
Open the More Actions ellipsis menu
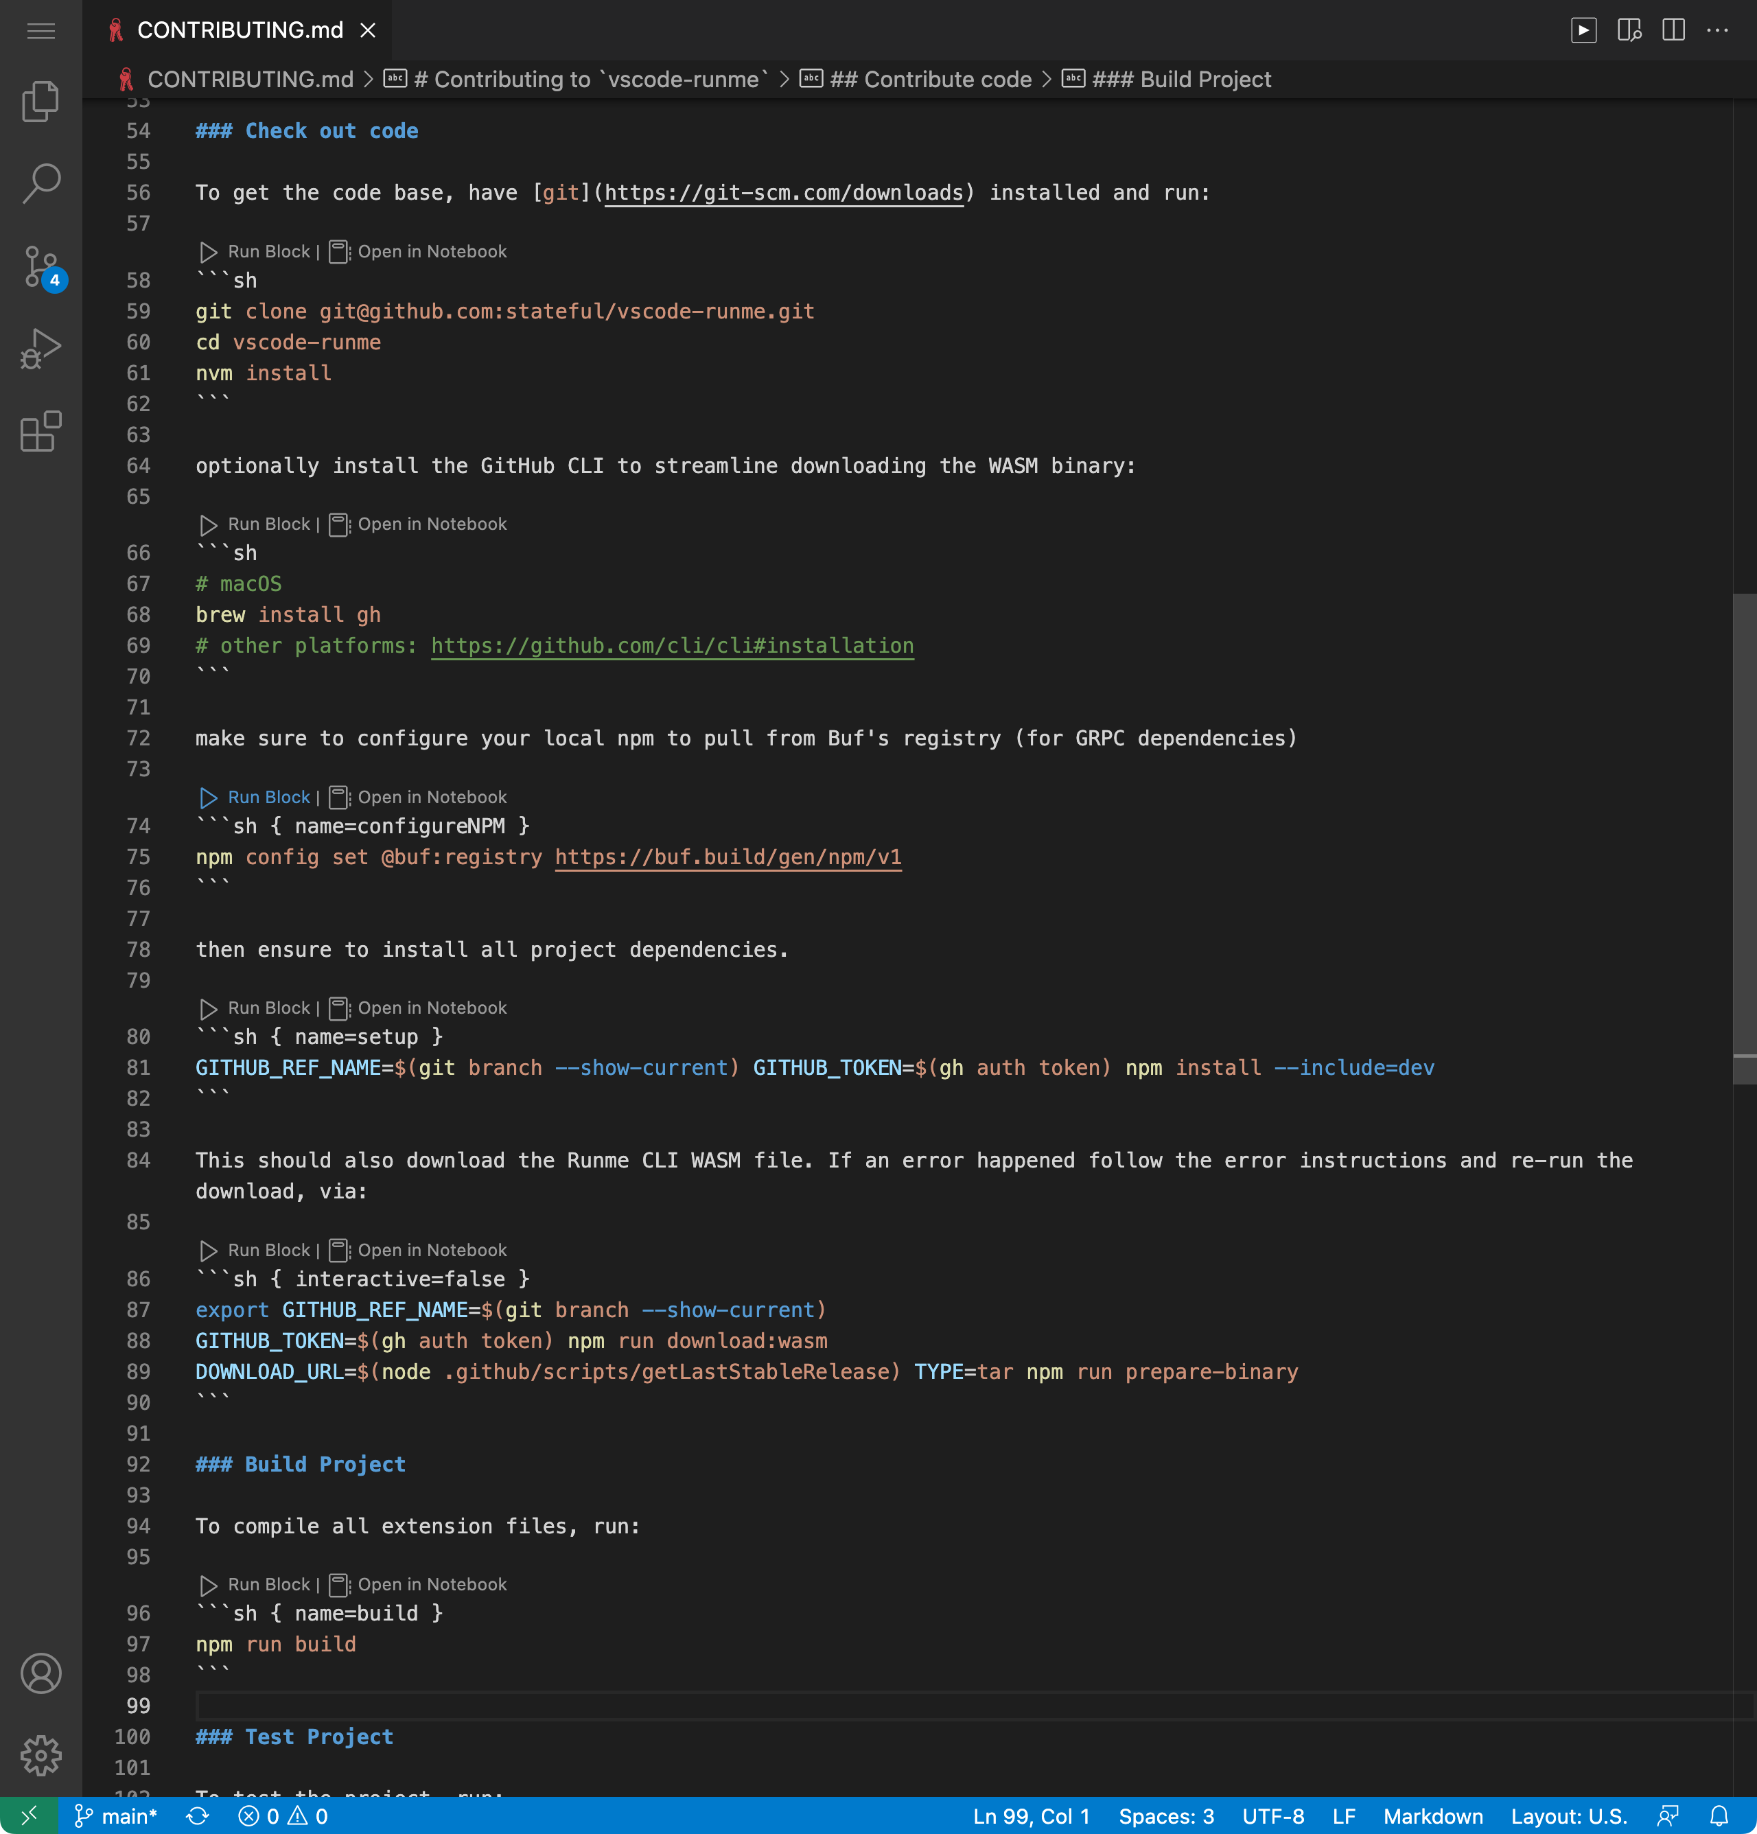tap(1718, 31)
